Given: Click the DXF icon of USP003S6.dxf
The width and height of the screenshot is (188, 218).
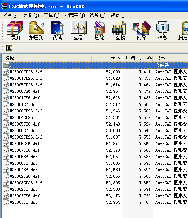Looking at the screenshot, I should (6, 202).
